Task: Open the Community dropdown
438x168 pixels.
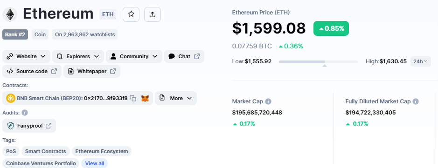Action: pos(134,56)
